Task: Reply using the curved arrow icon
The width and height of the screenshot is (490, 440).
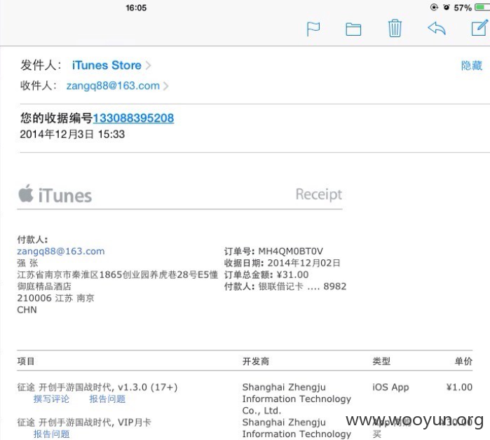Action: coord(436,29)
